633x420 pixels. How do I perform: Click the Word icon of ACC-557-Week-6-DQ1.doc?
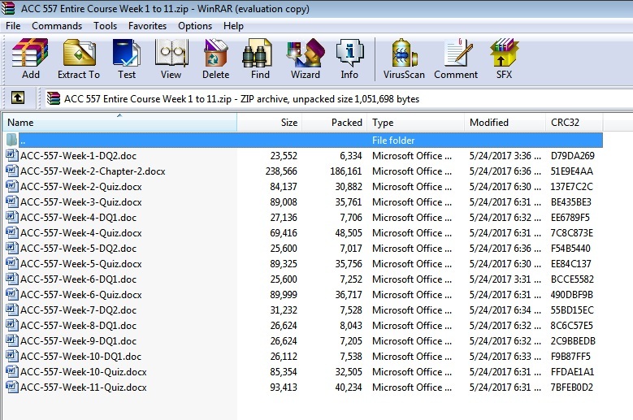[12, 279]
